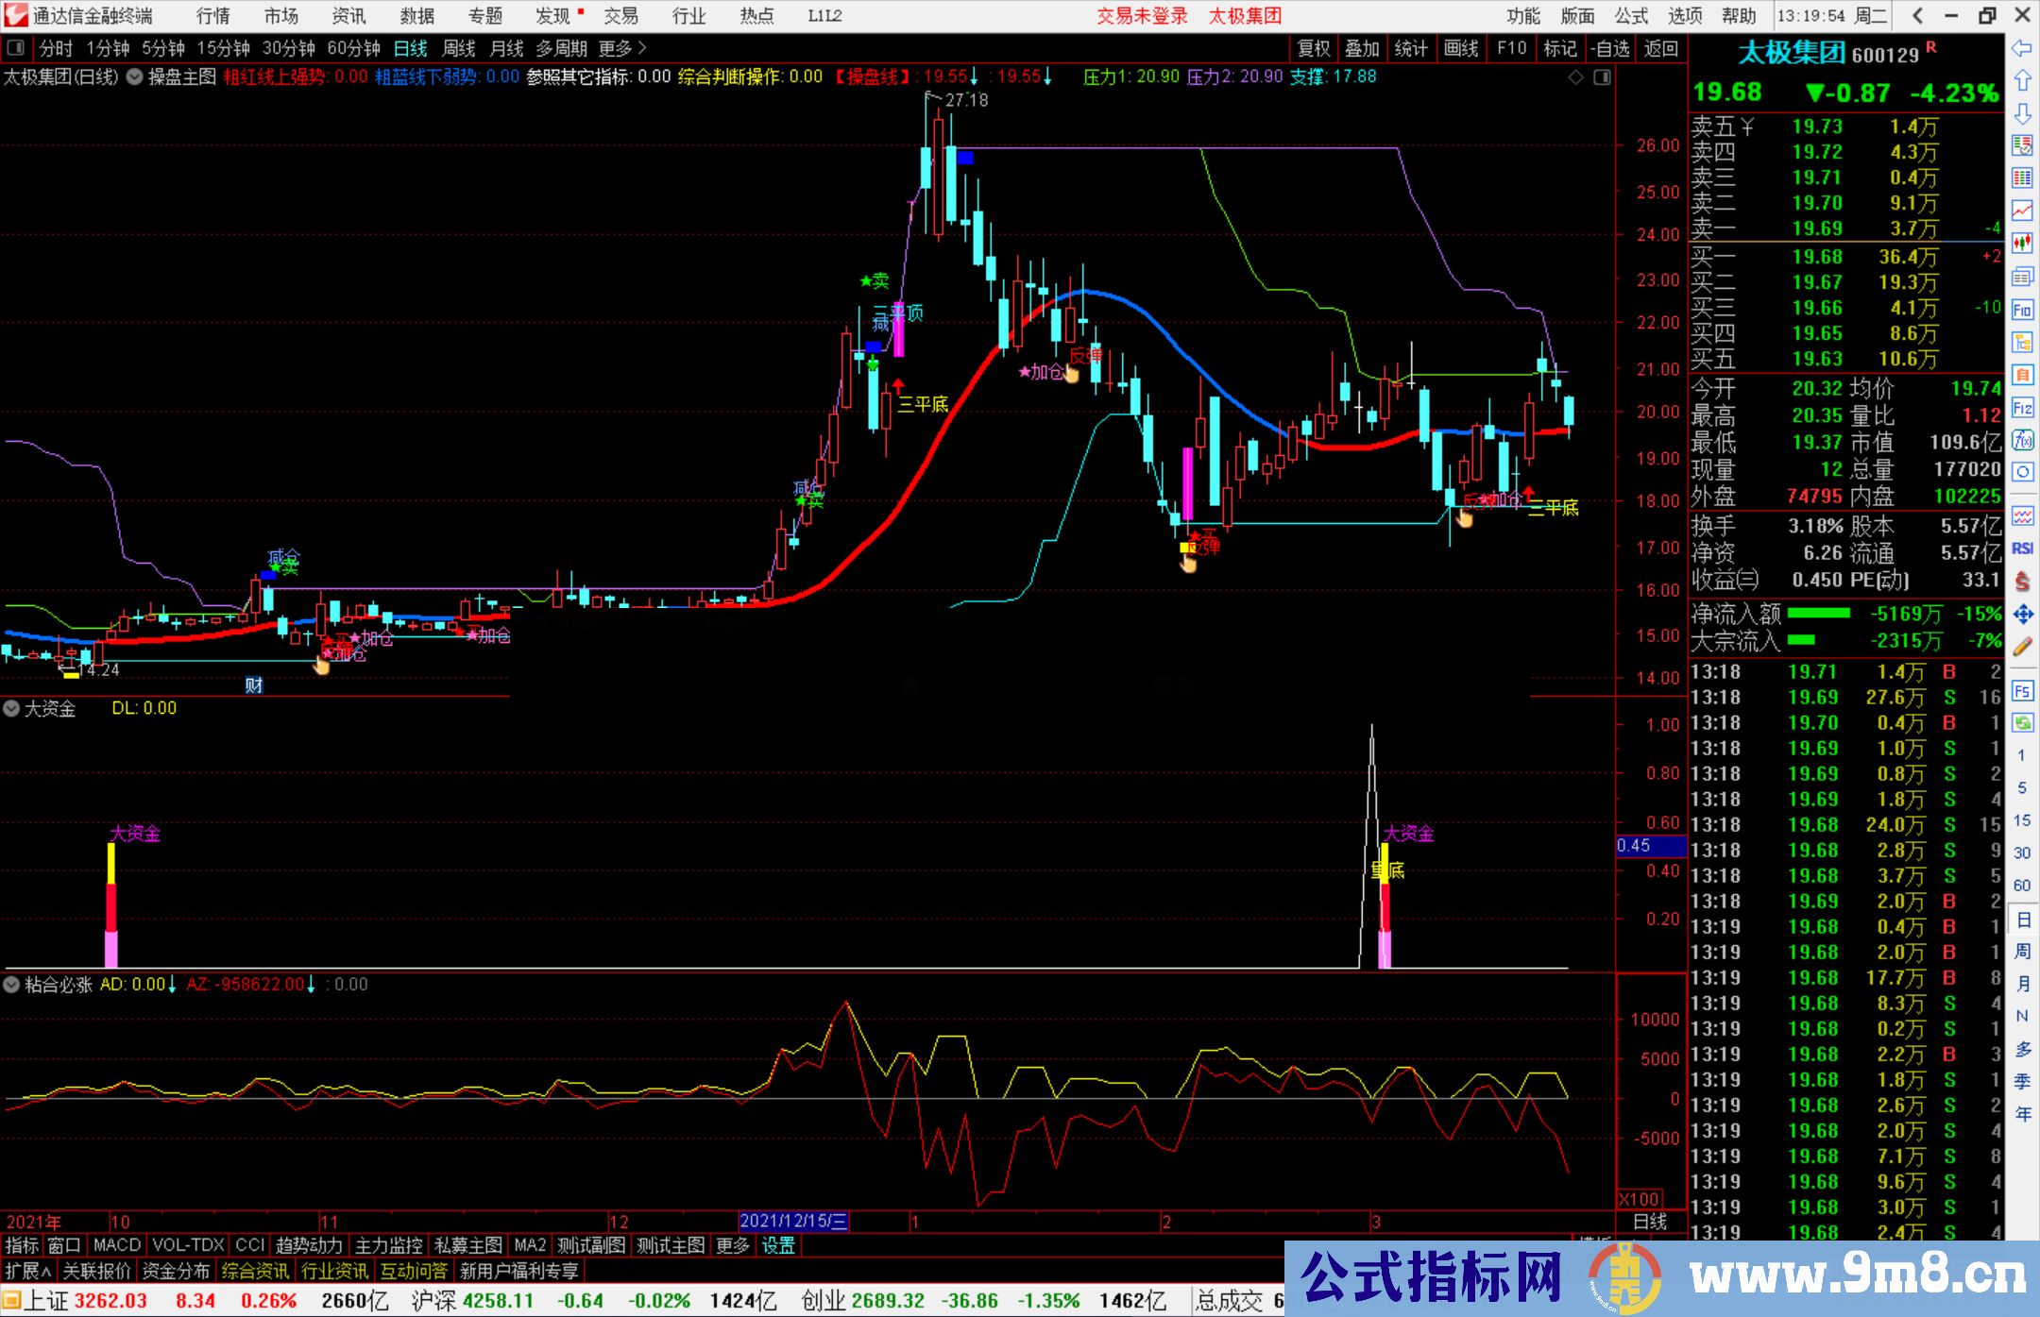
Task: Open the 行情 menu
Action: [212, 16]
